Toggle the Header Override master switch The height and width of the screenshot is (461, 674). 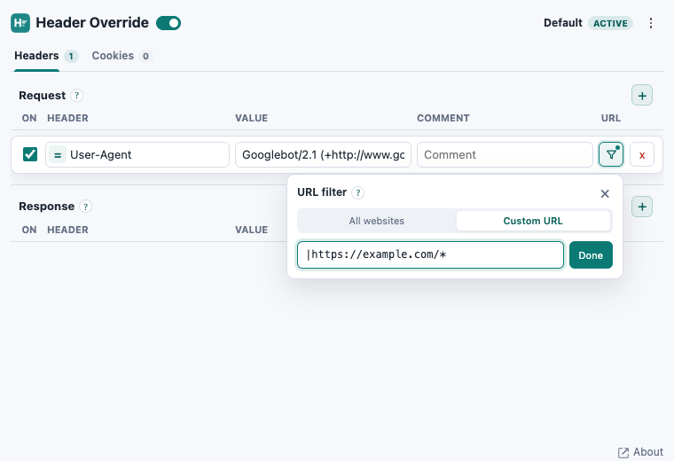click(x=168, y=23)
